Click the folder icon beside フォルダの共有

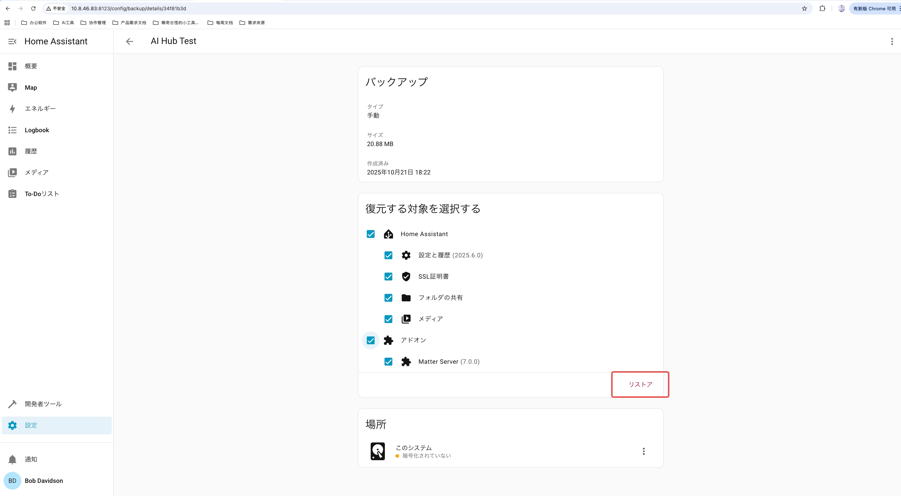406,298
